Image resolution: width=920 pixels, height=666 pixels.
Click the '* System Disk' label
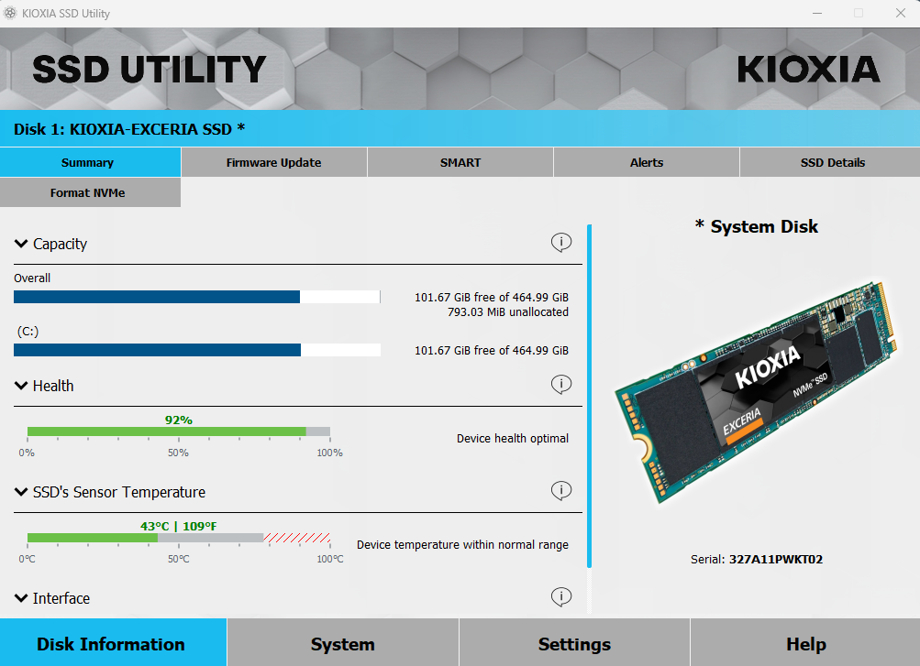coord(757,226)
